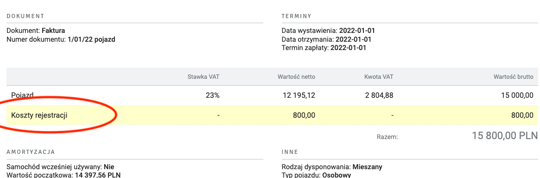Click the 800,00 net registration cost
Screen dimensions: 540x178
(x=304, y=115)
